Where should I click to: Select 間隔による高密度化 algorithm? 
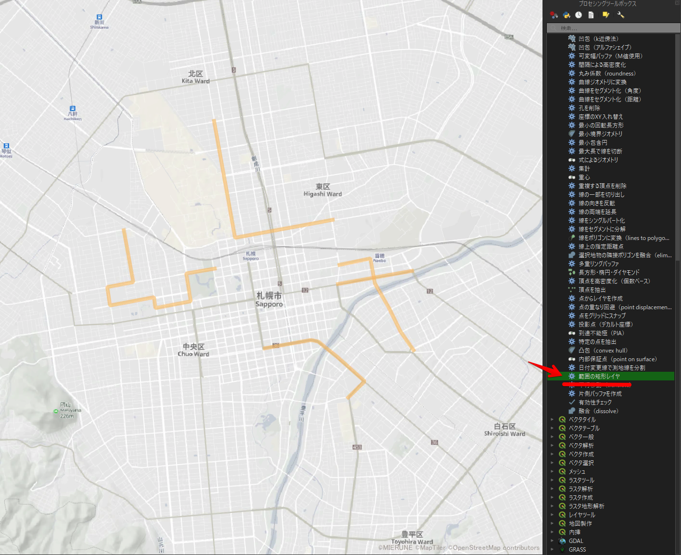pos(602,64)
